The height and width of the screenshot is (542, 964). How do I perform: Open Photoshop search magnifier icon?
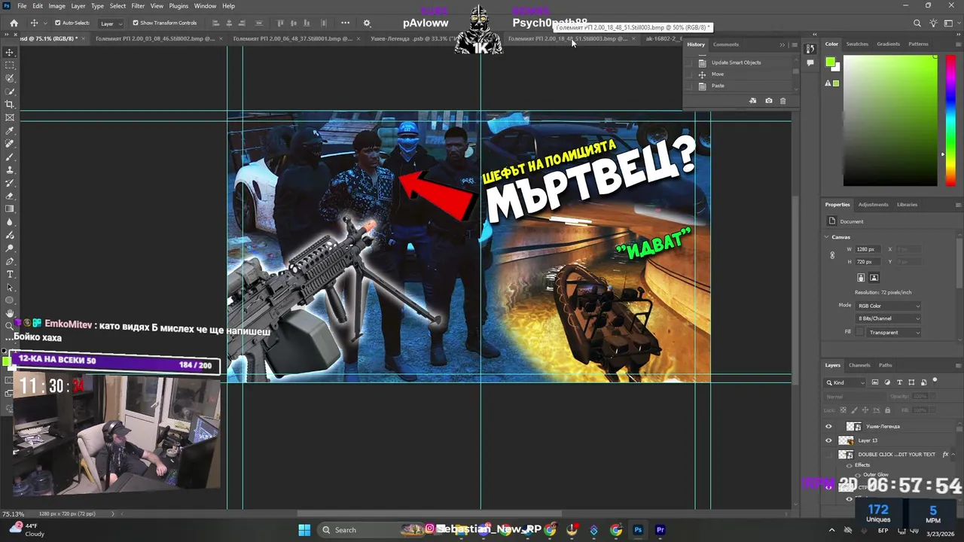[x=917, y=23]
